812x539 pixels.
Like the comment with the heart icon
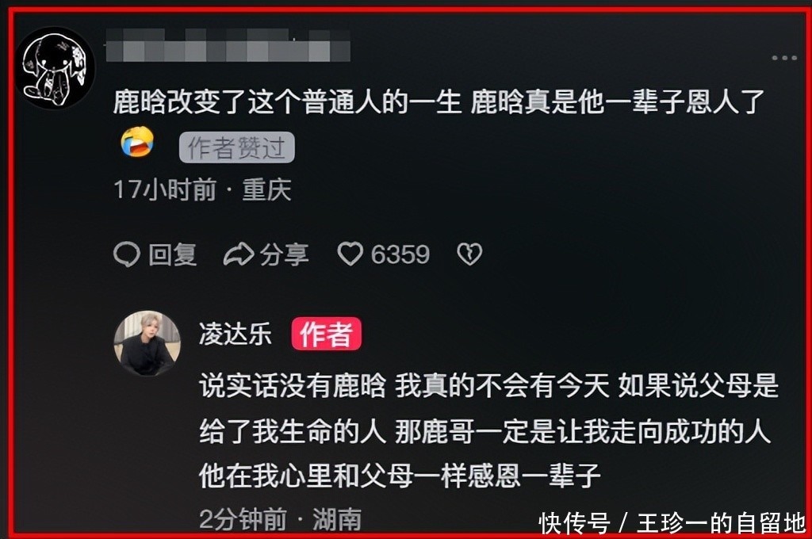pyautogui.click(x=350, y=254)
